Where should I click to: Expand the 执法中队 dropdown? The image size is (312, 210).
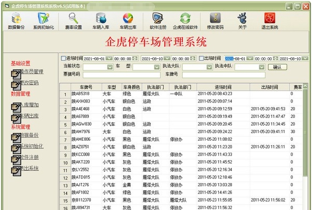(x=262, y=67)
